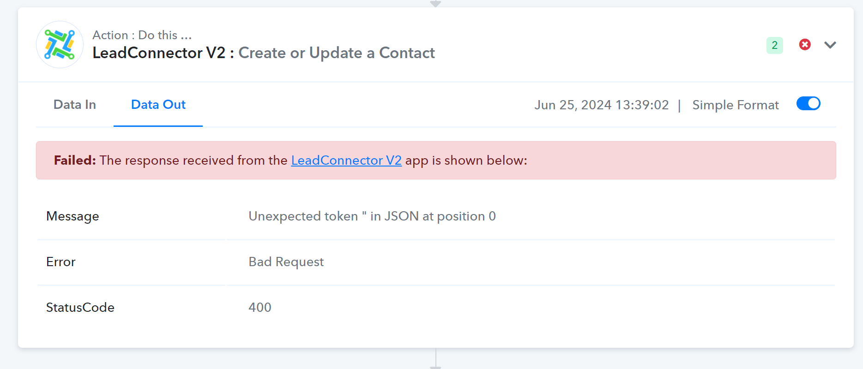Click the green step number 2 badge
This screenshot has width=863, height=369.
[x=774, y=45]
